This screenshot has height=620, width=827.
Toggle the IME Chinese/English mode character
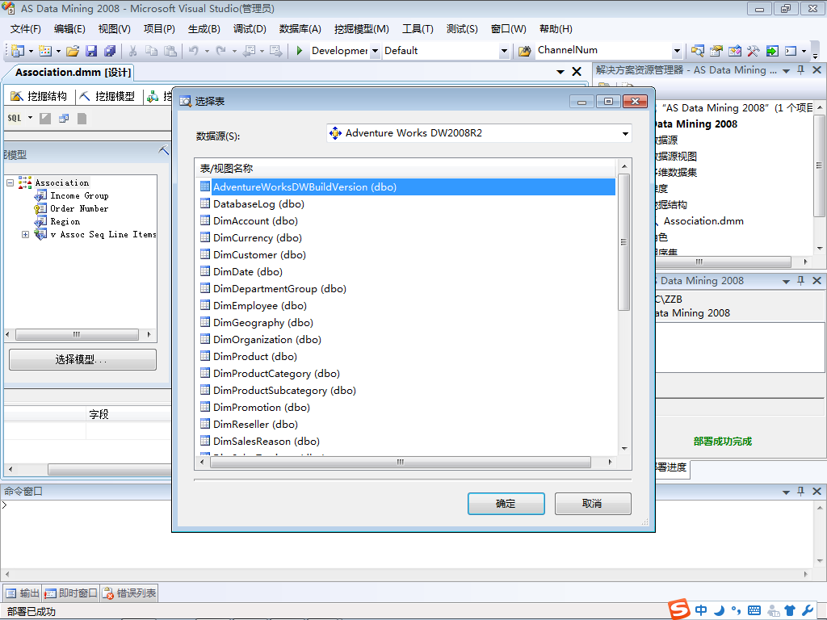pos(701,610)
